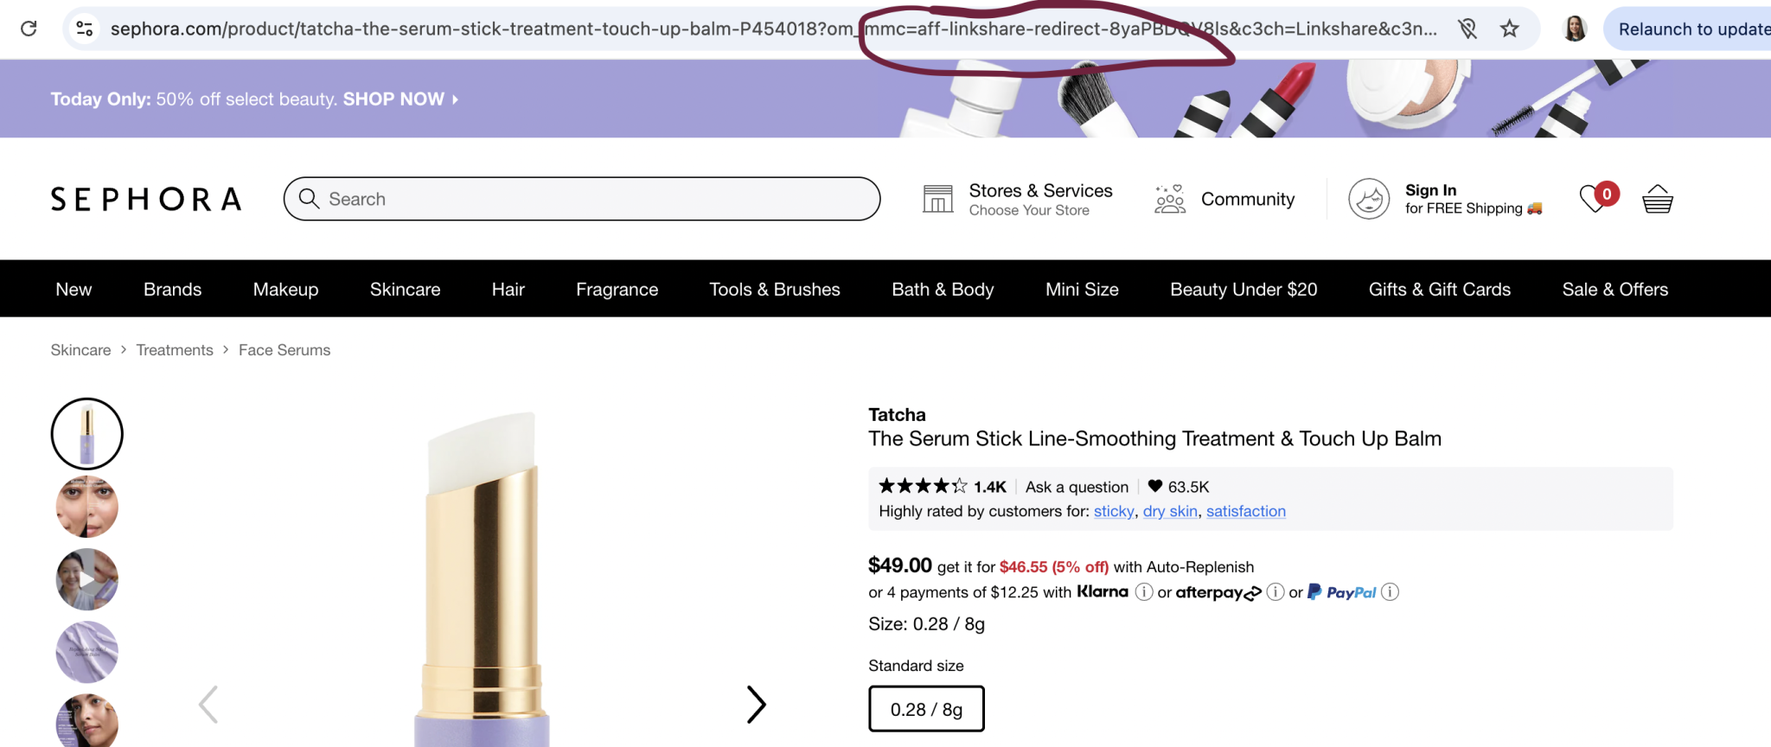This screenshot has height=747, width=1771.
Task: Show next product image with right arrow
Action: click(x=756, y=705)
